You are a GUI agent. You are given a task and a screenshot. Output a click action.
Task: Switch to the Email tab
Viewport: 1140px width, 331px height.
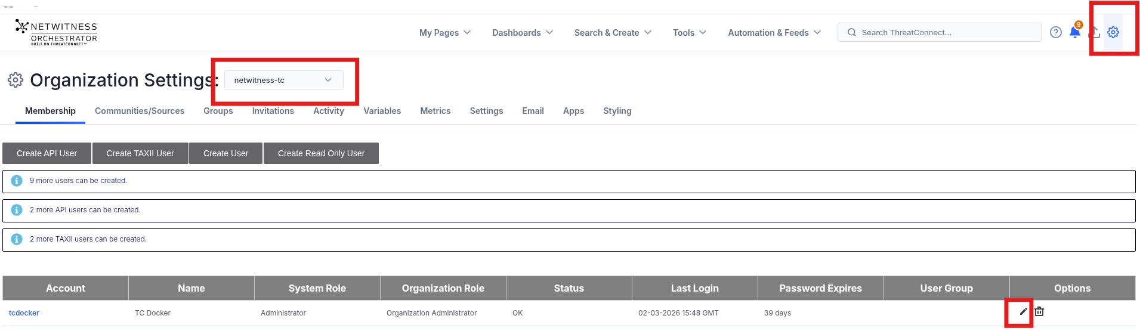coord(533,111)
